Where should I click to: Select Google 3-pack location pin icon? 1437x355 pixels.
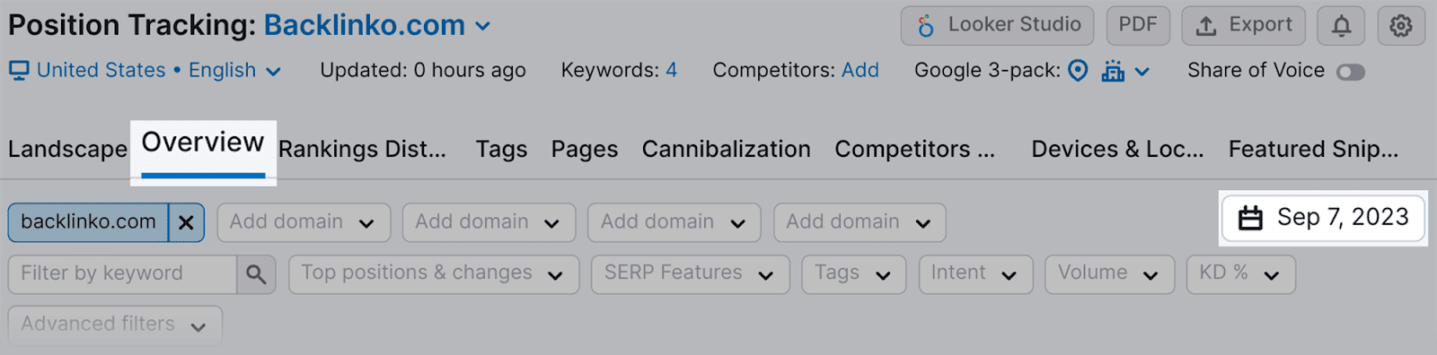[1078, 71]
